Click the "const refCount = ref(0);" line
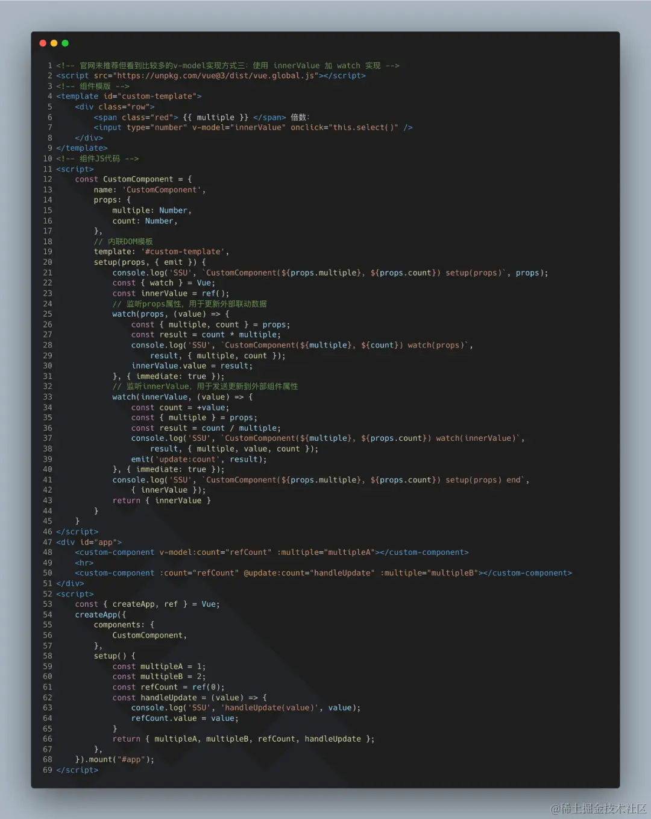This screenshot has height=819, width=651. 168,688
